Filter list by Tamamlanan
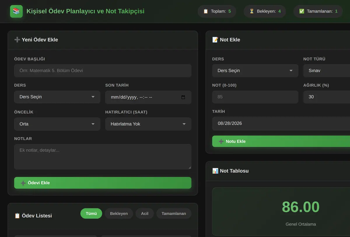This screenshot has height=237, width=350. (x=174, y=214)
